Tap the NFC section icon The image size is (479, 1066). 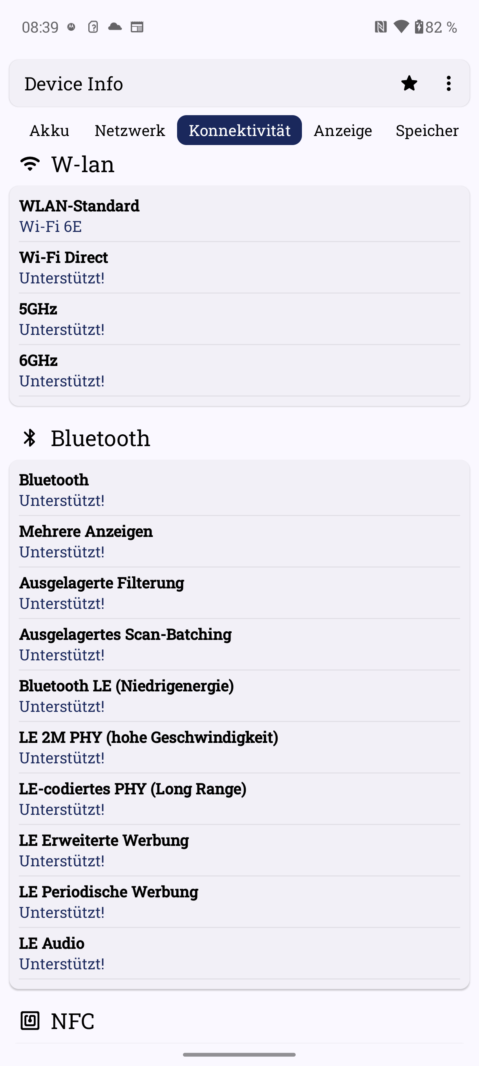click(30, 1020)
